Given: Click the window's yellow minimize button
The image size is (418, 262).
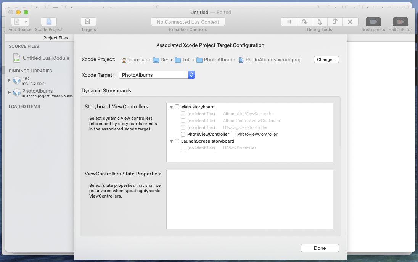Looking at the screenshot, I should pyautogui.click(x=18, y=12).
